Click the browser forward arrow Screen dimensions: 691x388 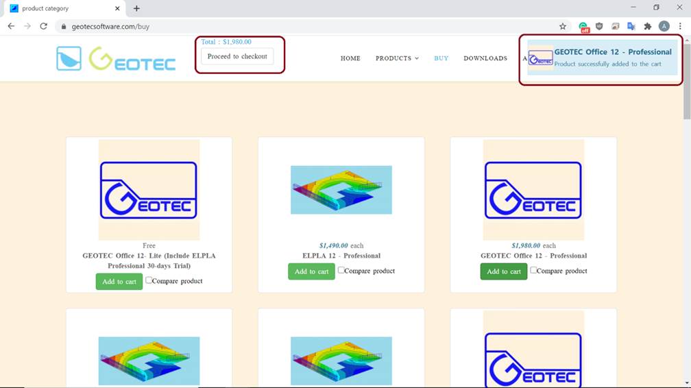(x=27, y=27)
